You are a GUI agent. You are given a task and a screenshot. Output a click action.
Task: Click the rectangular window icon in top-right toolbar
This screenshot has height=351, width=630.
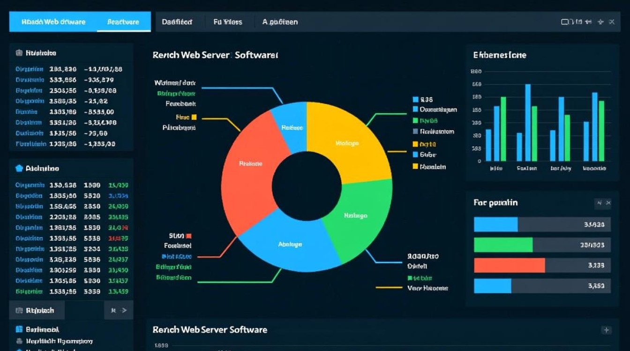(x=565, y=22)
